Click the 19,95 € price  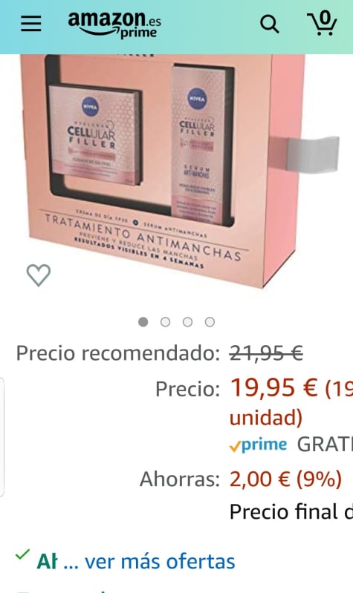[x=273, y=388]
